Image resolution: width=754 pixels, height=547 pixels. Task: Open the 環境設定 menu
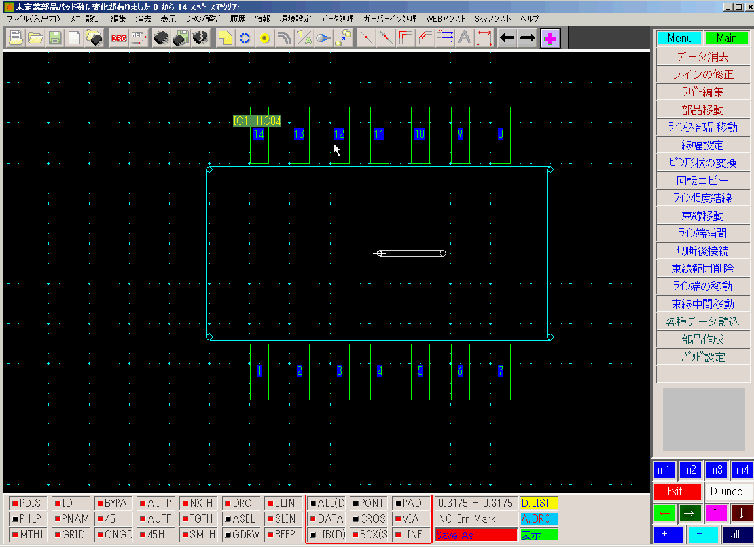click(x=295, y=19)
